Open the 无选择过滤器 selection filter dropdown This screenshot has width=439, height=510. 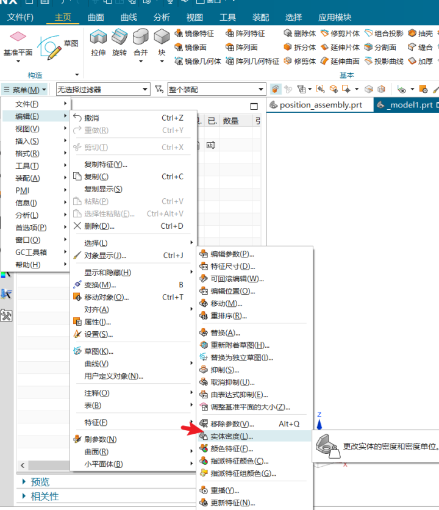pyautogui.click(x=103, y=90)
